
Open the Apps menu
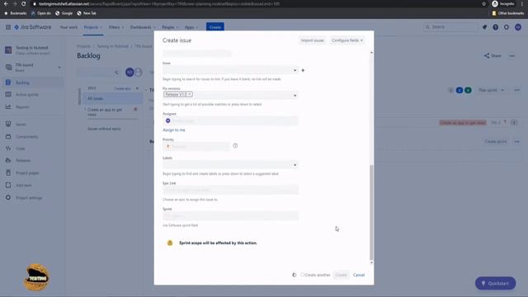pos(191,27)
